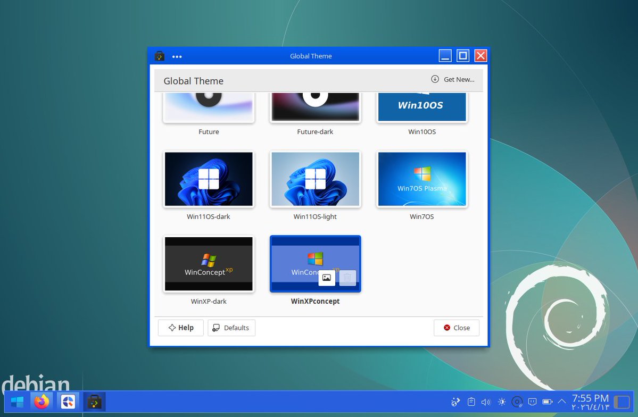638x417 pixels.
Task: Click the Win7OS theme name label
Action: [x=422, y=217]
